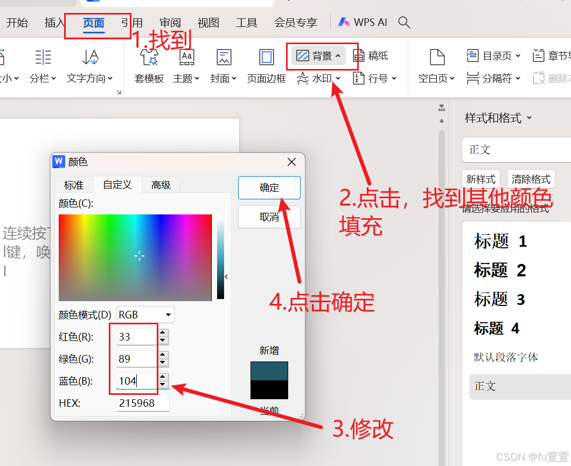
Task: Select the 默认段落字体 style
Action: tap(505, 357)
